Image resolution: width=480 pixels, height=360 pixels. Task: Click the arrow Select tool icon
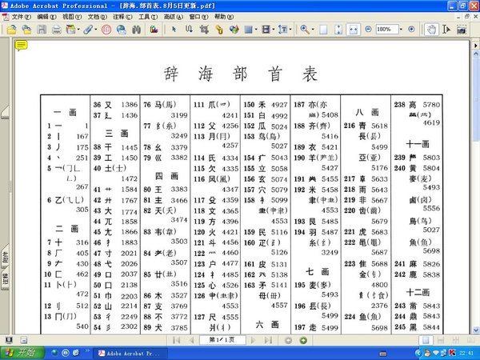pos(174,30)
